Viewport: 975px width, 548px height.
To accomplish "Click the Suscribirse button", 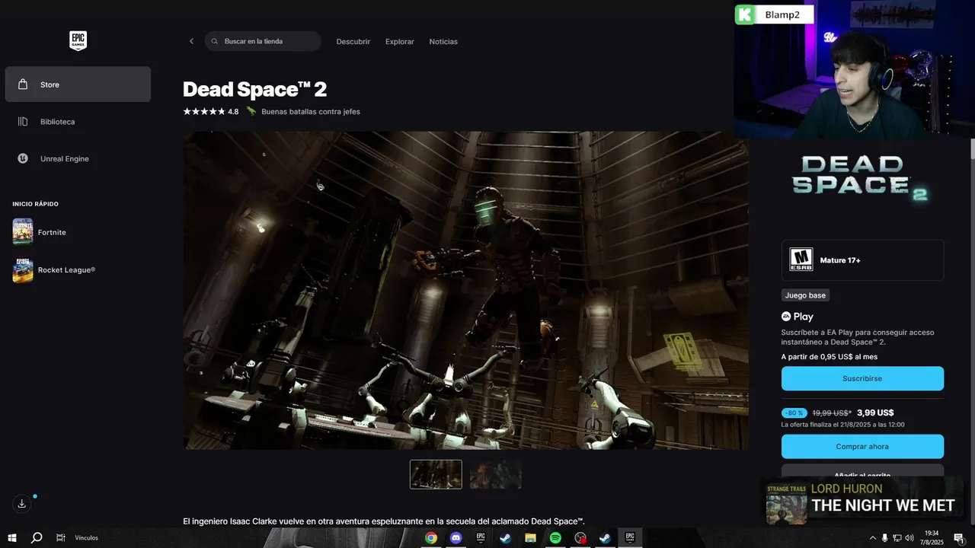I will point(862,378).
